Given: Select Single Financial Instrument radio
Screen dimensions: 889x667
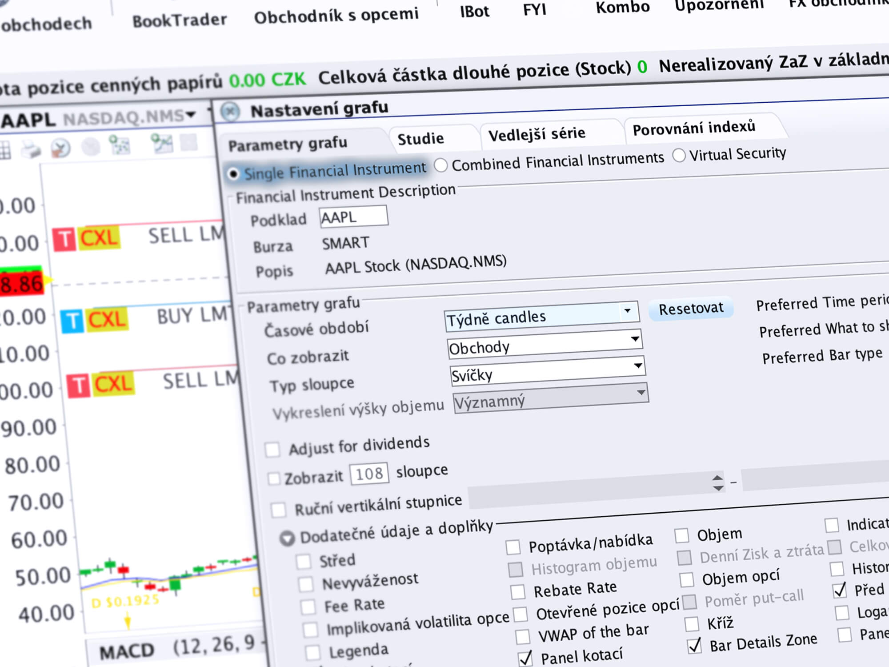Looking at the screenshot, I should (x=233, y=174).
